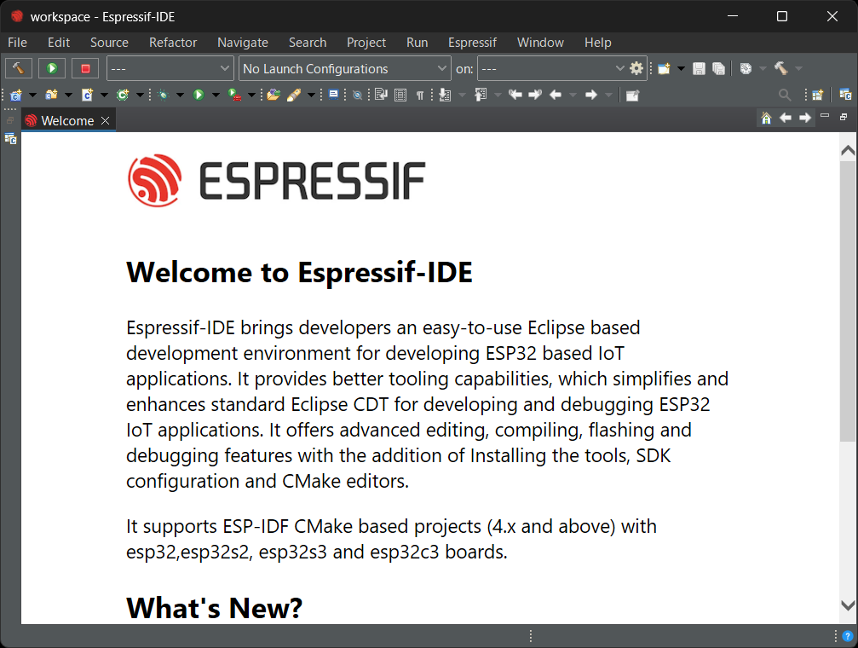This screenshot has height=648, width=858.
Task: Open the File menu
Action: coord(17,42)
